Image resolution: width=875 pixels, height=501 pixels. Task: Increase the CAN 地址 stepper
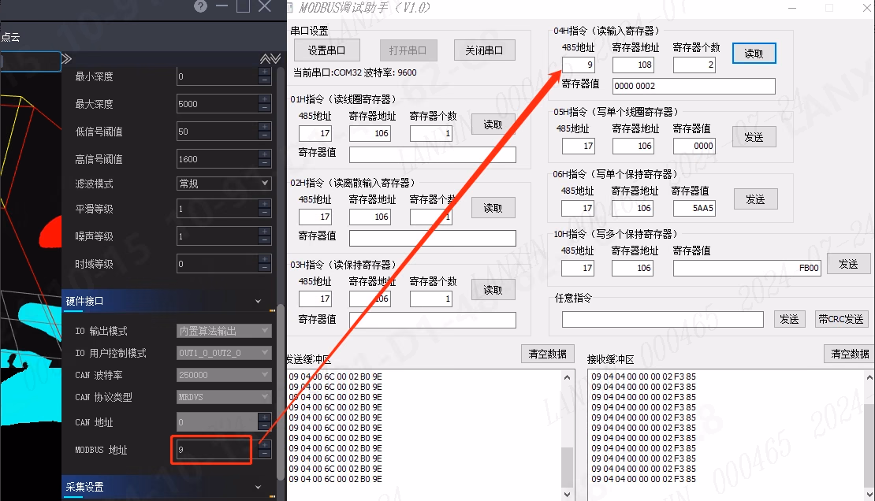265,417
